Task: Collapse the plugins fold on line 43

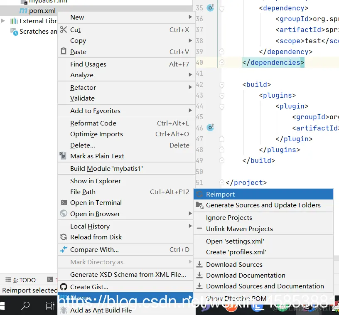Action: 222,95
